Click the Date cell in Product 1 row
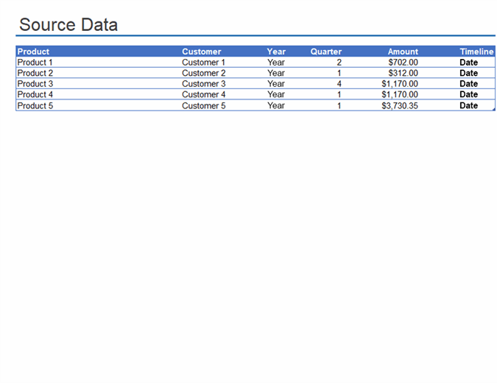Screen dimensions: 497x383 pyautogui.click(x=468, y=62)
